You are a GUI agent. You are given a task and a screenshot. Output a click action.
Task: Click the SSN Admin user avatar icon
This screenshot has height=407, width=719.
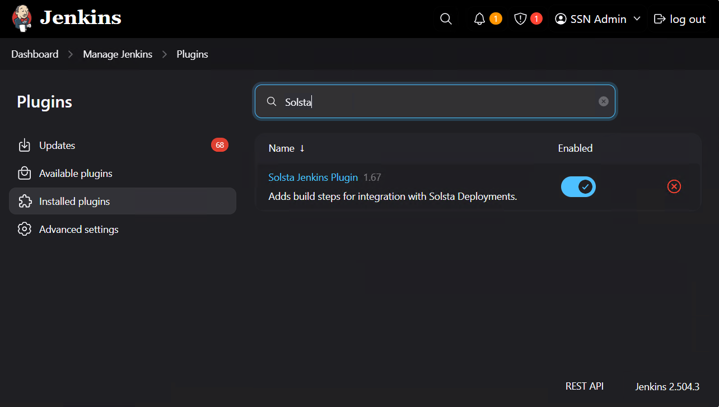point(561,19)
